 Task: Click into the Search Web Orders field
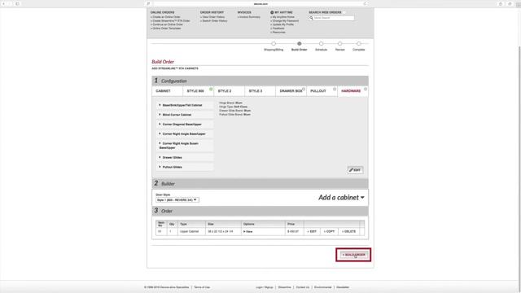[333, 18]
